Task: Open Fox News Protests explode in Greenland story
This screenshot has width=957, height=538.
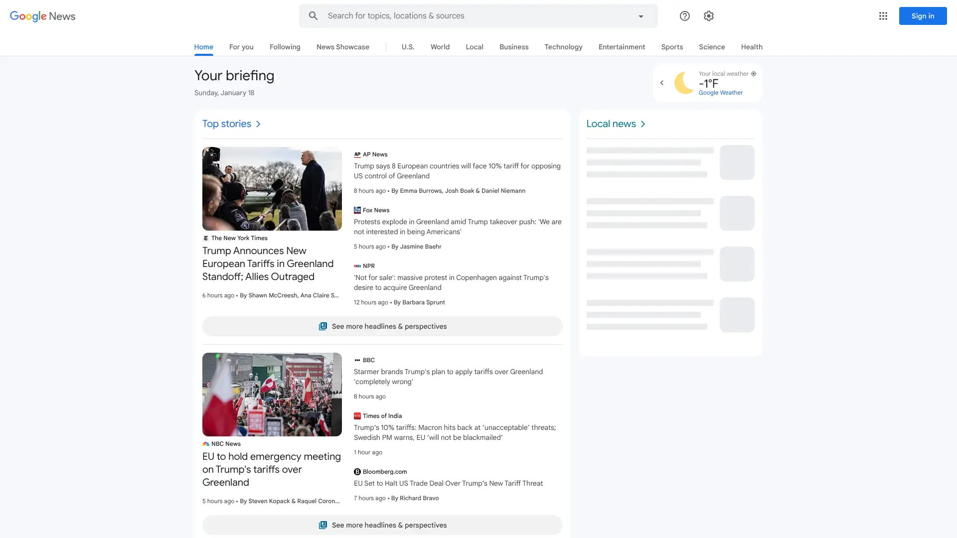Action: coord(458,227)
